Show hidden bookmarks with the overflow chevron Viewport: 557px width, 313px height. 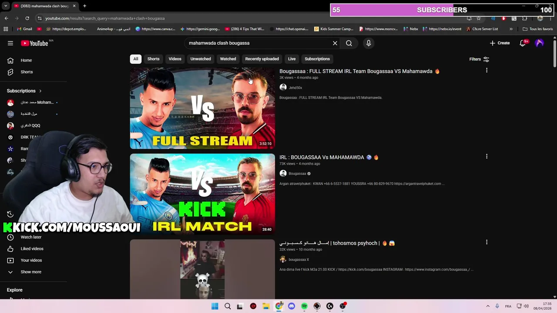point(511,29)
